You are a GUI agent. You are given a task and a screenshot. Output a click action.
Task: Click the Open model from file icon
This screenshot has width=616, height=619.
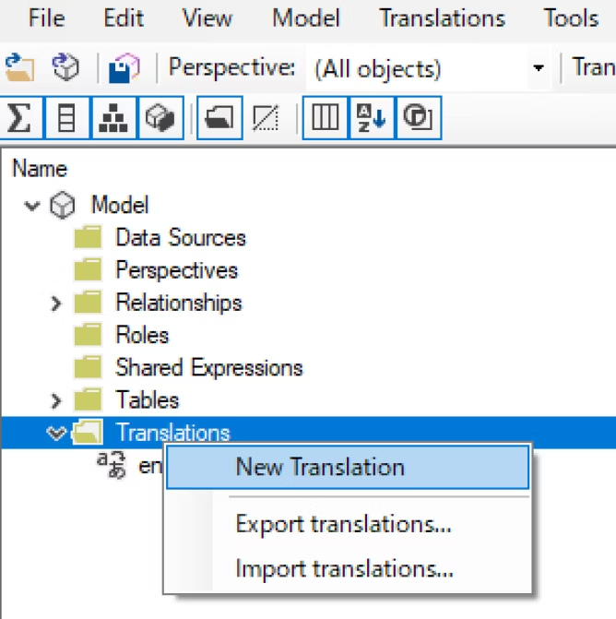(x=19, y=67)
